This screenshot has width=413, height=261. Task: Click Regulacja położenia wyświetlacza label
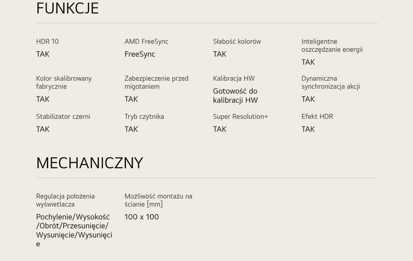coord(65,200)
